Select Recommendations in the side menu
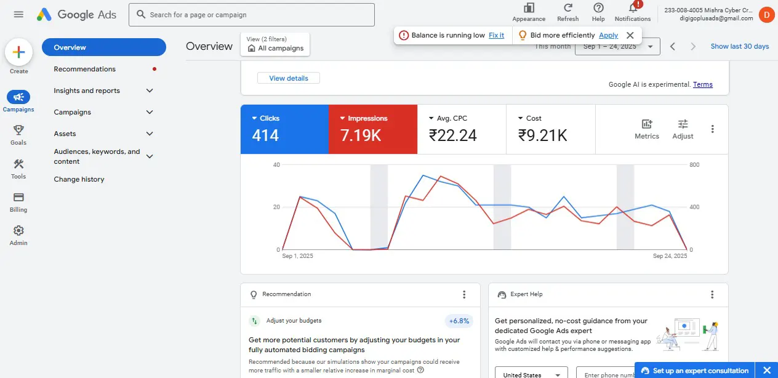Screen dimensions: 778x378 coord(84,69)
